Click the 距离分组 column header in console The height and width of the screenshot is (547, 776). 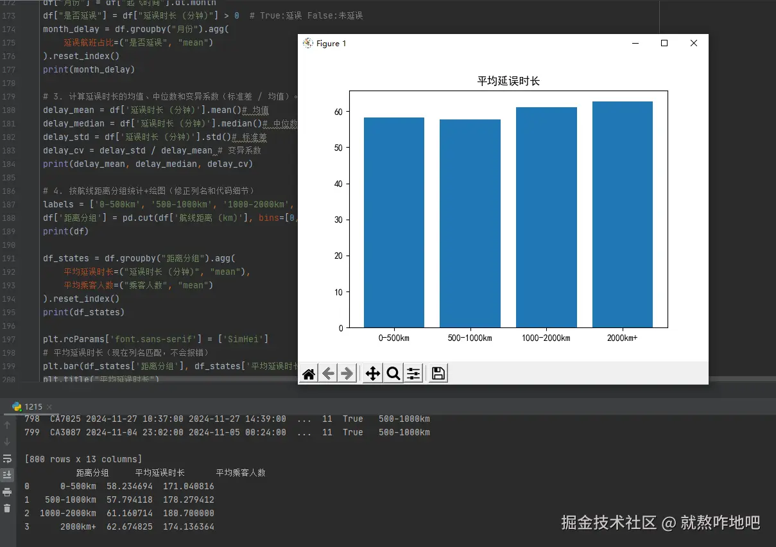92,473
